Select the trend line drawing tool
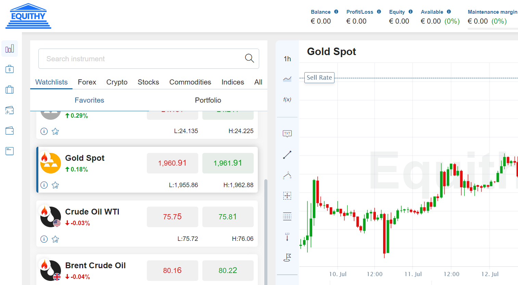Viewport: 518px width, 285px height. tap(287, 155)
